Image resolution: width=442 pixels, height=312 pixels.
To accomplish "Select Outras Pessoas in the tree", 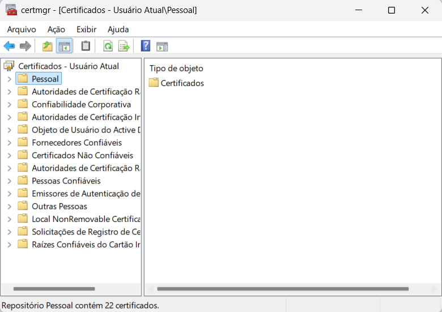I will [x=59, y=207].
